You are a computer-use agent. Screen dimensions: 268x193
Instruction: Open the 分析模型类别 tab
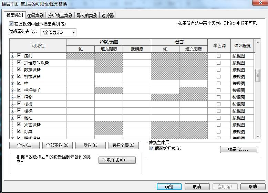click(60, 15)
